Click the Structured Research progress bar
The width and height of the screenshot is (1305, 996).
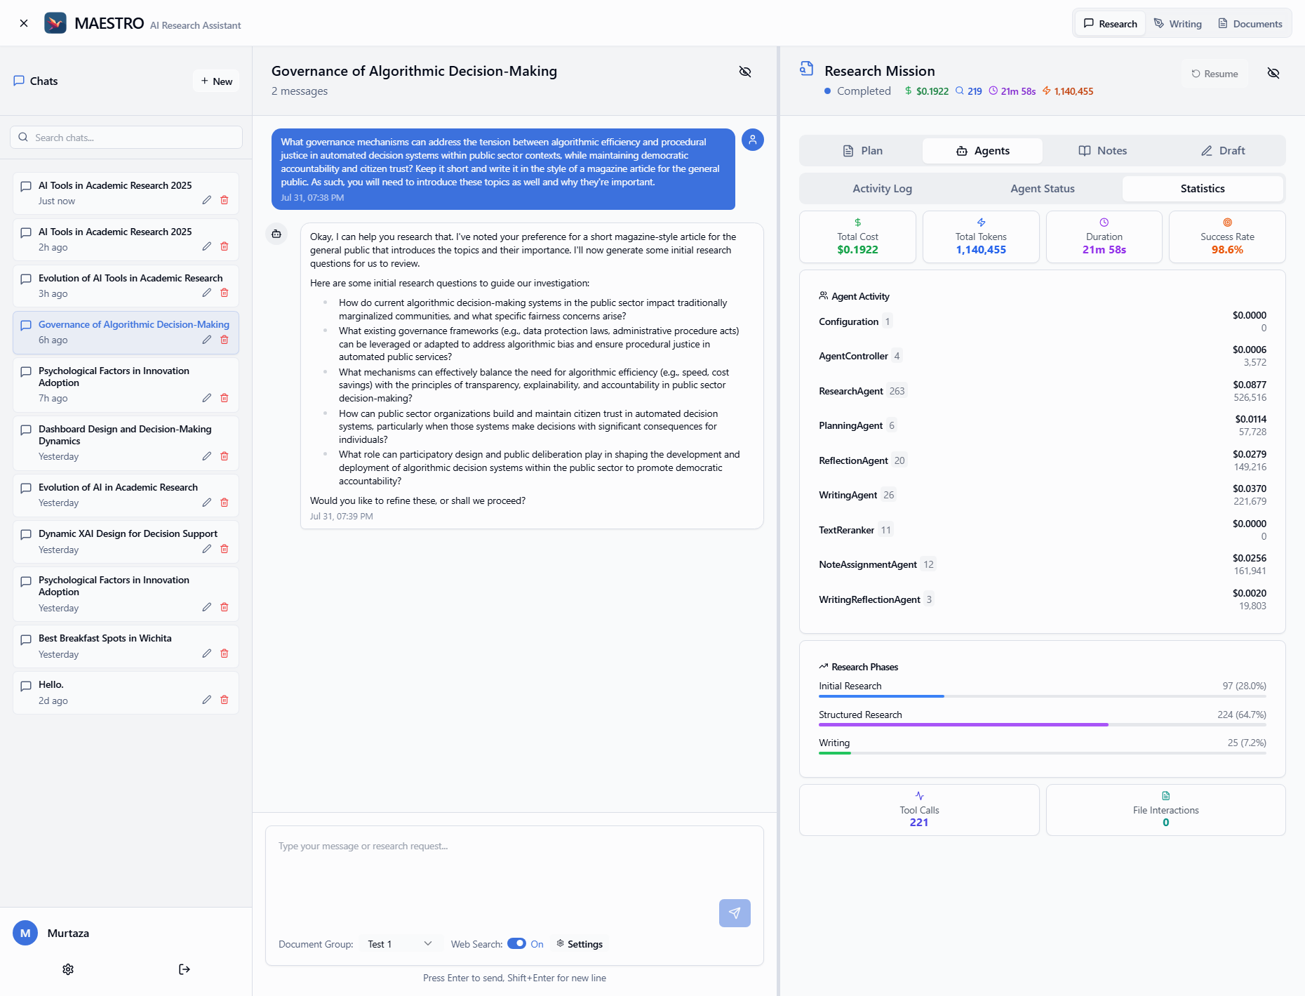tap(1042, 724)
